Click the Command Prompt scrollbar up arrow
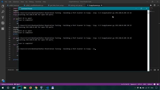The height and width of the screenshot is (90, 160). click(148, 11)
